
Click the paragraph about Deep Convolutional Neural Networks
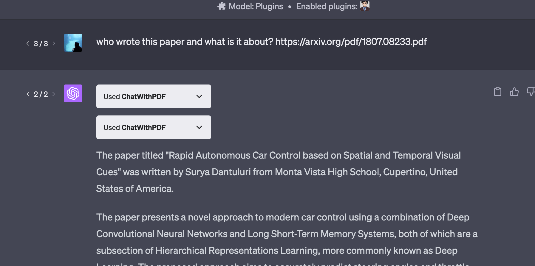[286, 234]
